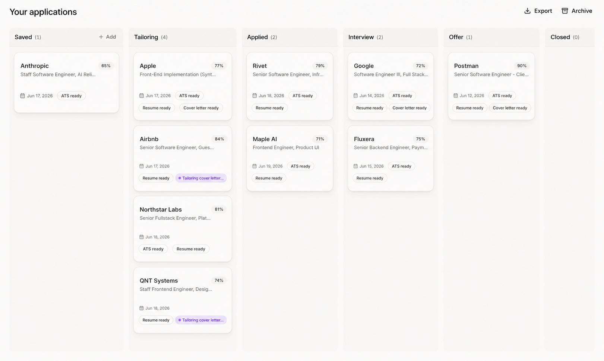Click Postman's Cover letter ready tag

[510, 108]
